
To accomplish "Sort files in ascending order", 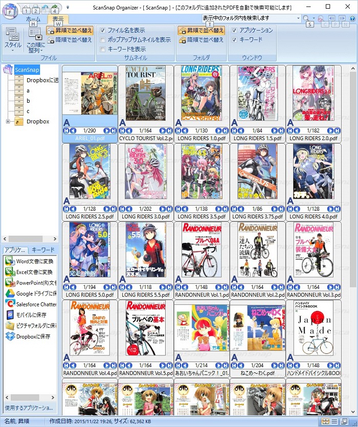I will coord(70,30).
